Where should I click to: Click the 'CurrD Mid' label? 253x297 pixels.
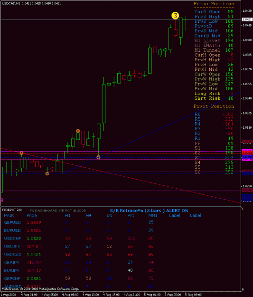(x=207, y=36)
